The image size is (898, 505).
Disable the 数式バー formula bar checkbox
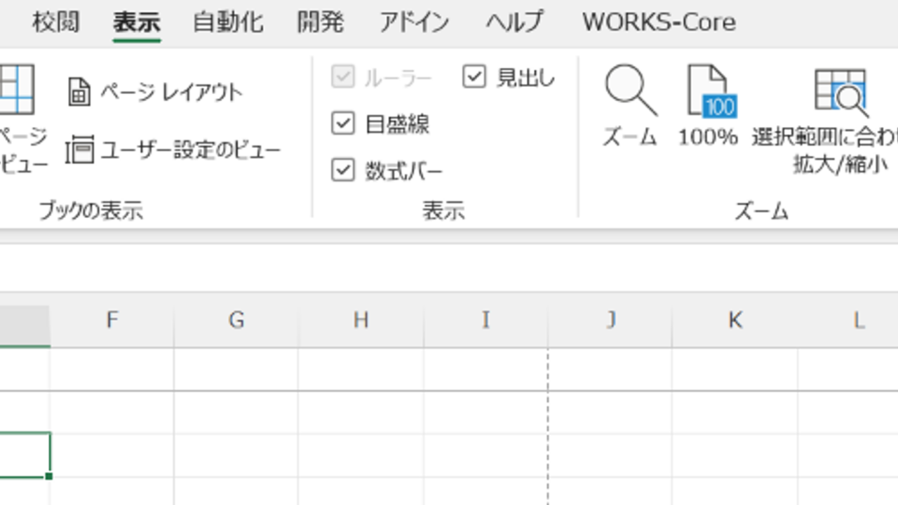(x=343, y=170)
